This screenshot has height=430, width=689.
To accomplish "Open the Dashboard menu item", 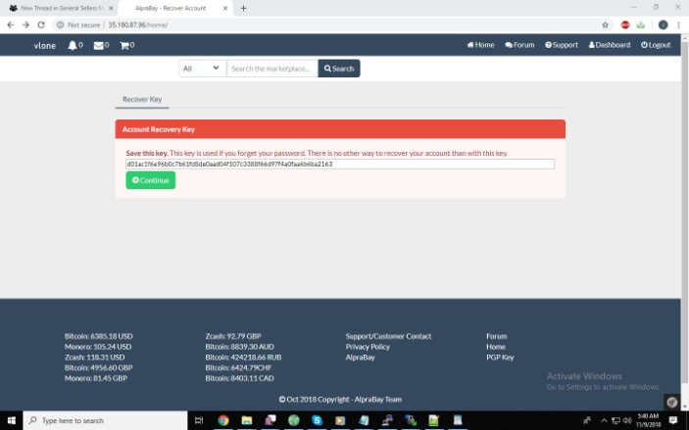I will pyautogui.click(x=610, y=45).
